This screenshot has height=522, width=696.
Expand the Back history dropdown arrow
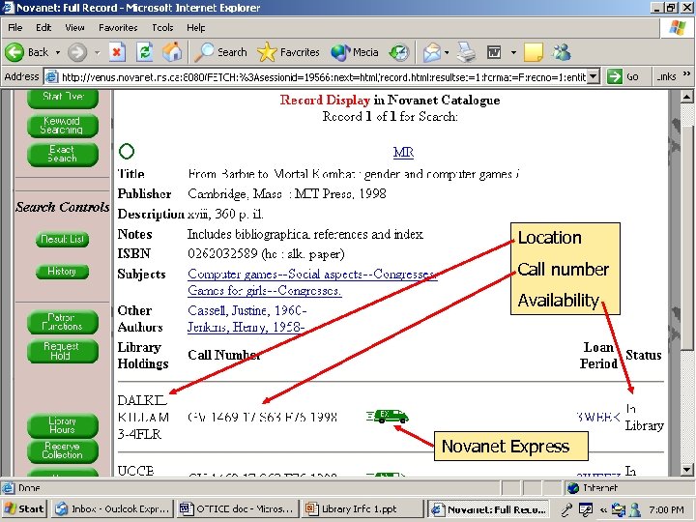click(58, 53)
